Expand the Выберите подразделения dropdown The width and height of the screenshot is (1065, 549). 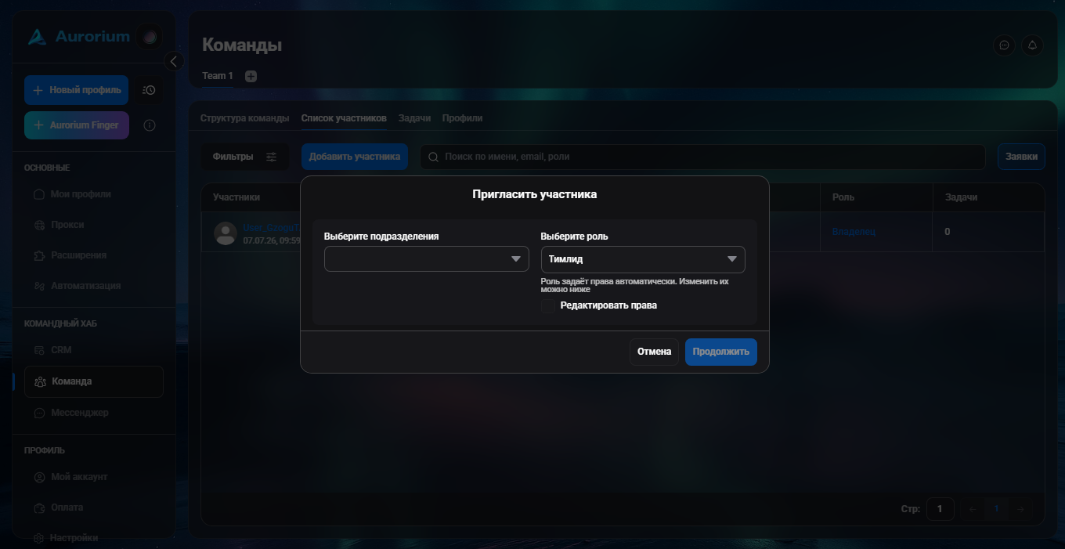tap(426, 259)
